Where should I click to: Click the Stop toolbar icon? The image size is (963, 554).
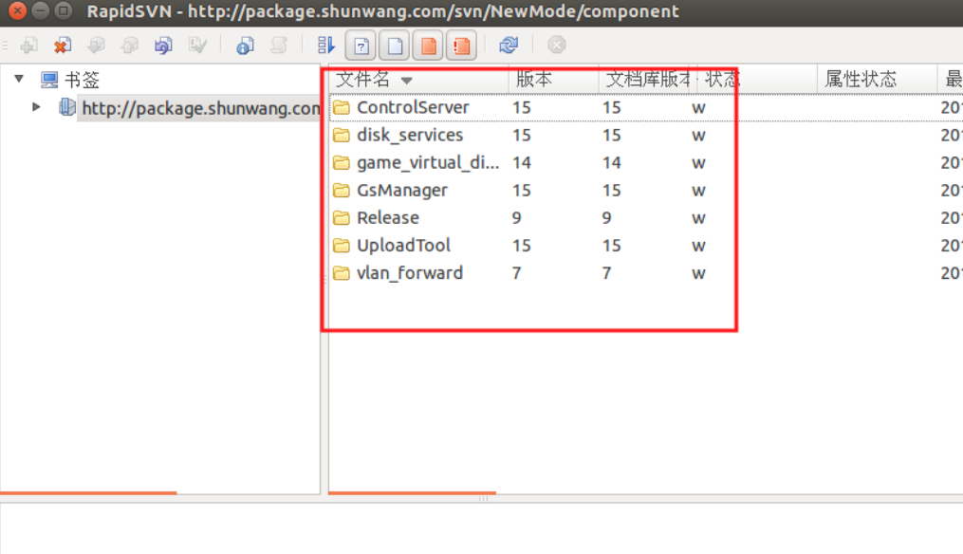(x=556, y=45)
